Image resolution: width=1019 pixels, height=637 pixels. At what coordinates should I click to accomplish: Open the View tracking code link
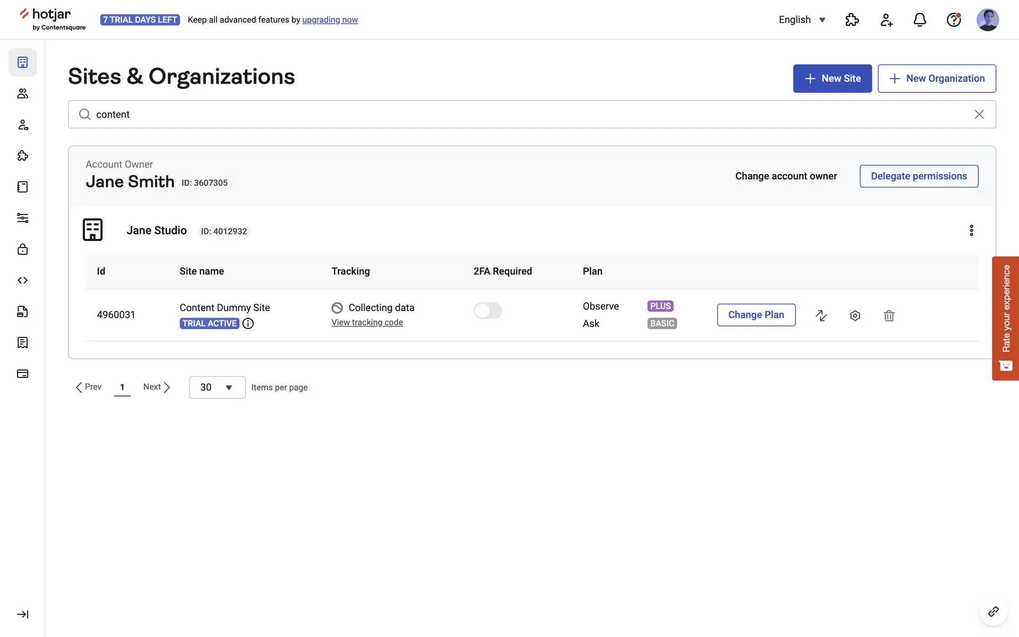(367, 323)
